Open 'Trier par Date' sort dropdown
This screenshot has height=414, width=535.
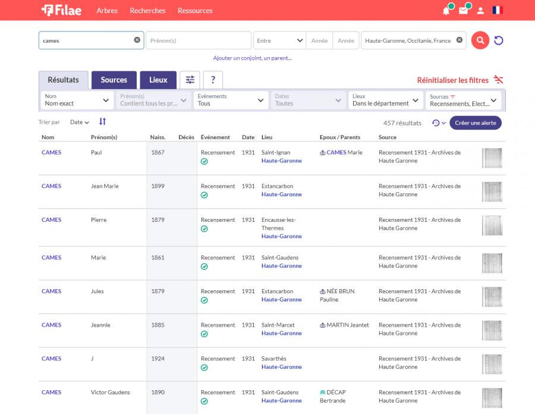80,122
